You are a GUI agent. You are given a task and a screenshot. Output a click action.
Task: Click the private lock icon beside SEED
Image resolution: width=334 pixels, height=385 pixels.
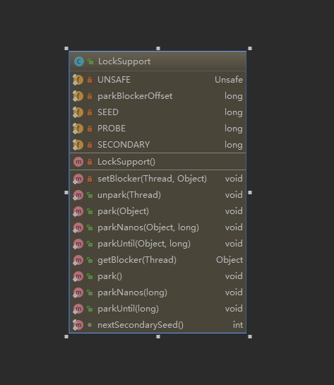(x=90, y=112)
